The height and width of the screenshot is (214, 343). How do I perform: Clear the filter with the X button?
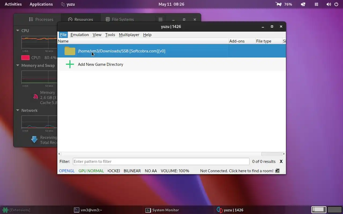coord(281,161)
